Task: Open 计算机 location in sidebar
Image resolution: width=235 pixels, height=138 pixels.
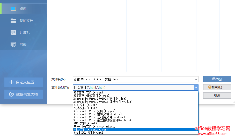Action: coord(24,32)
